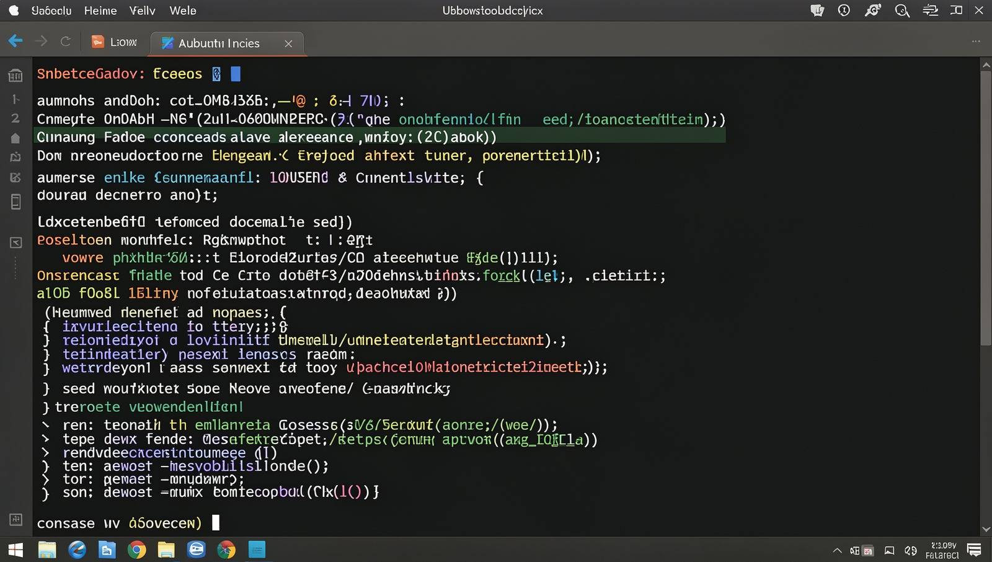Open the chat bubble icon in top bar

pos(817,11)
